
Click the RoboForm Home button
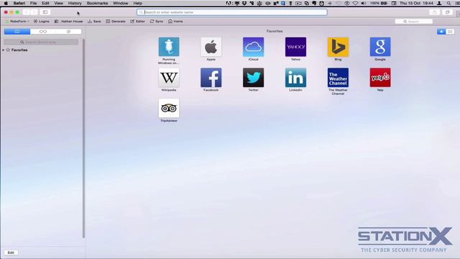(175, 22)
